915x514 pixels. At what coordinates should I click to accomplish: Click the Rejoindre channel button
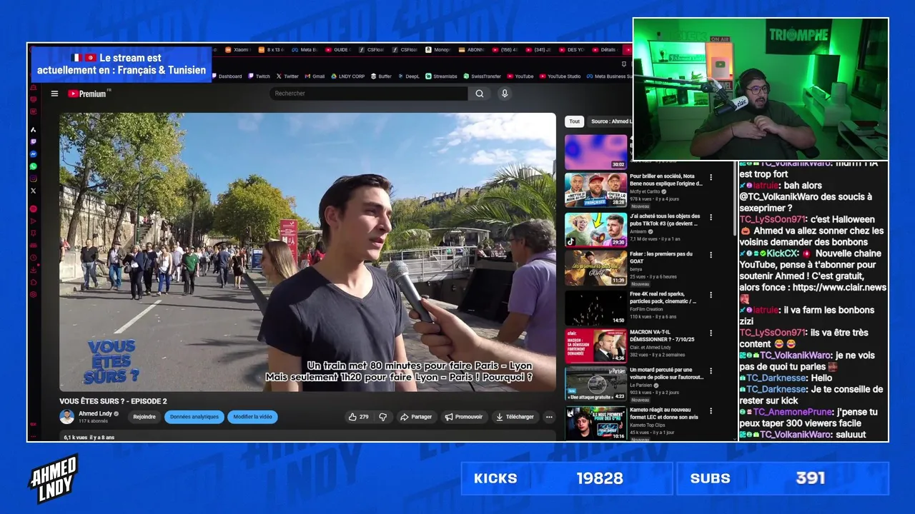[x=144, y=417]
